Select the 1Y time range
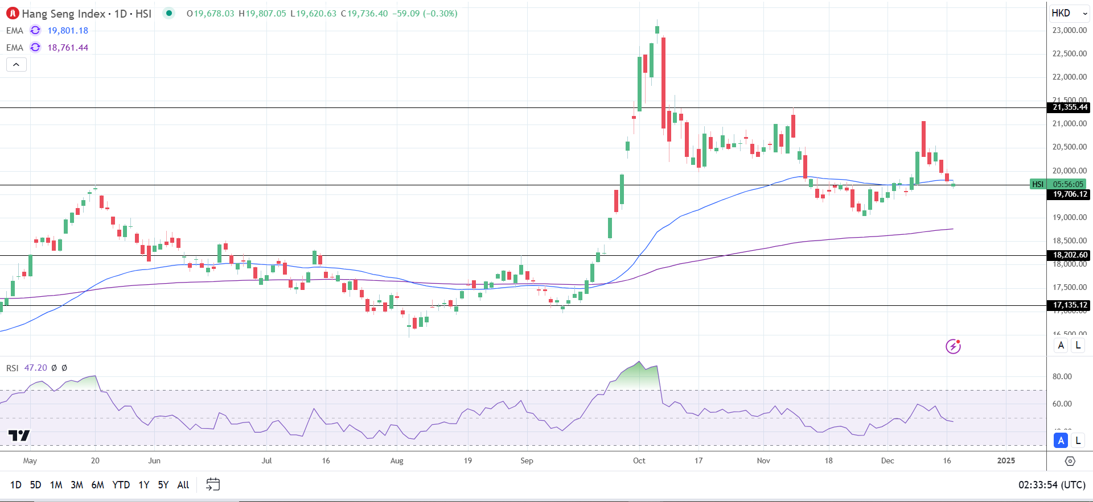This screenshot has width=1093, height=502. [144, 485]
